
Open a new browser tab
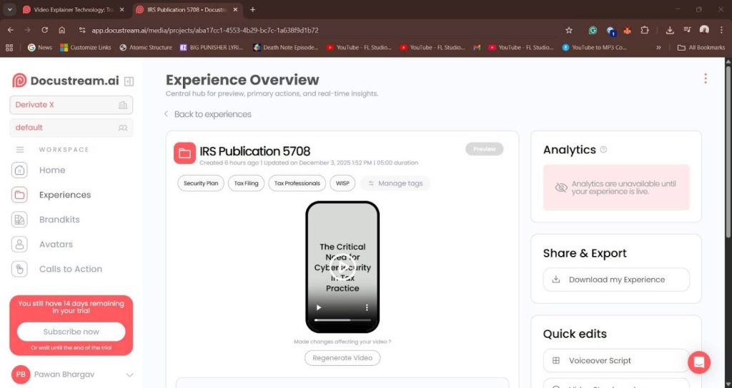click(252, 9)
